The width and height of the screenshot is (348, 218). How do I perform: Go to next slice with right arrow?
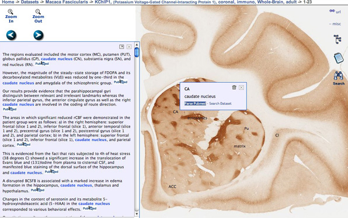(39, 35)
